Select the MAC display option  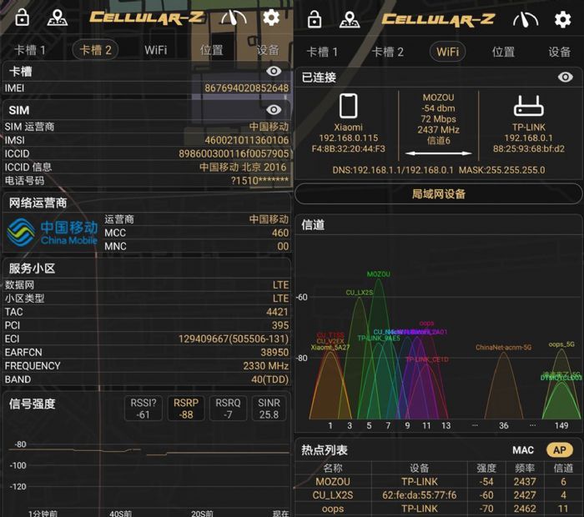pos(523,450)
